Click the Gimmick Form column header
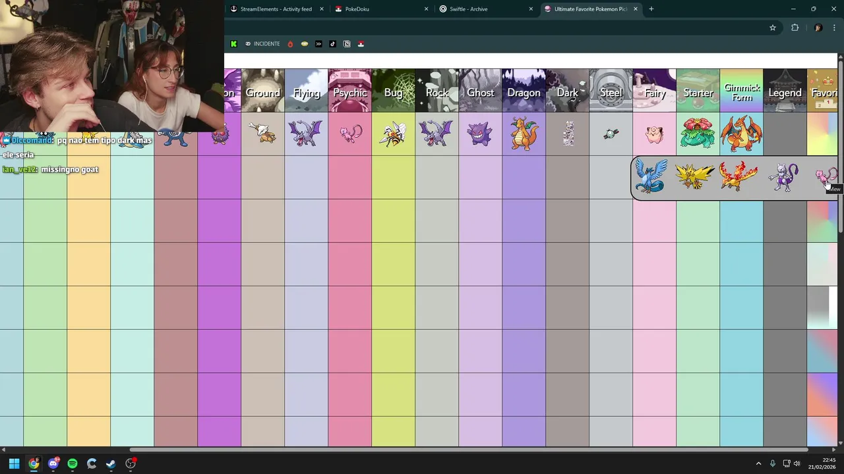Screen dimensions: 844x474 coord(742,90)
